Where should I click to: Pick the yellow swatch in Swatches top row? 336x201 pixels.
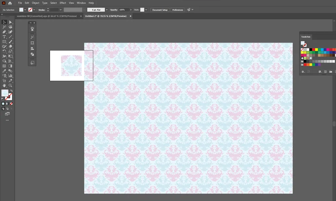[316, 50]
